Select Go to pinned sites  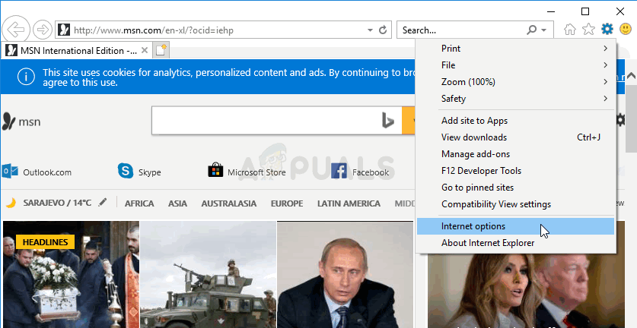515,188
